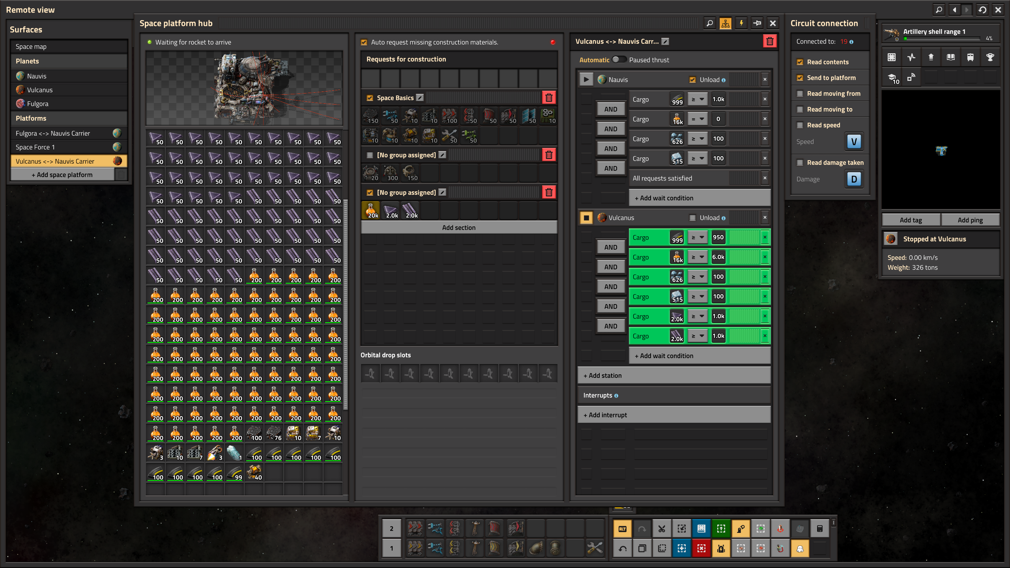Open the train overview icon

970,57
